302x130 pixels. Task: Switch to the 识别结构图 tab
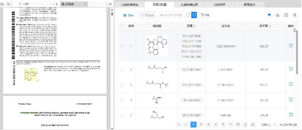tap(159, 5)
